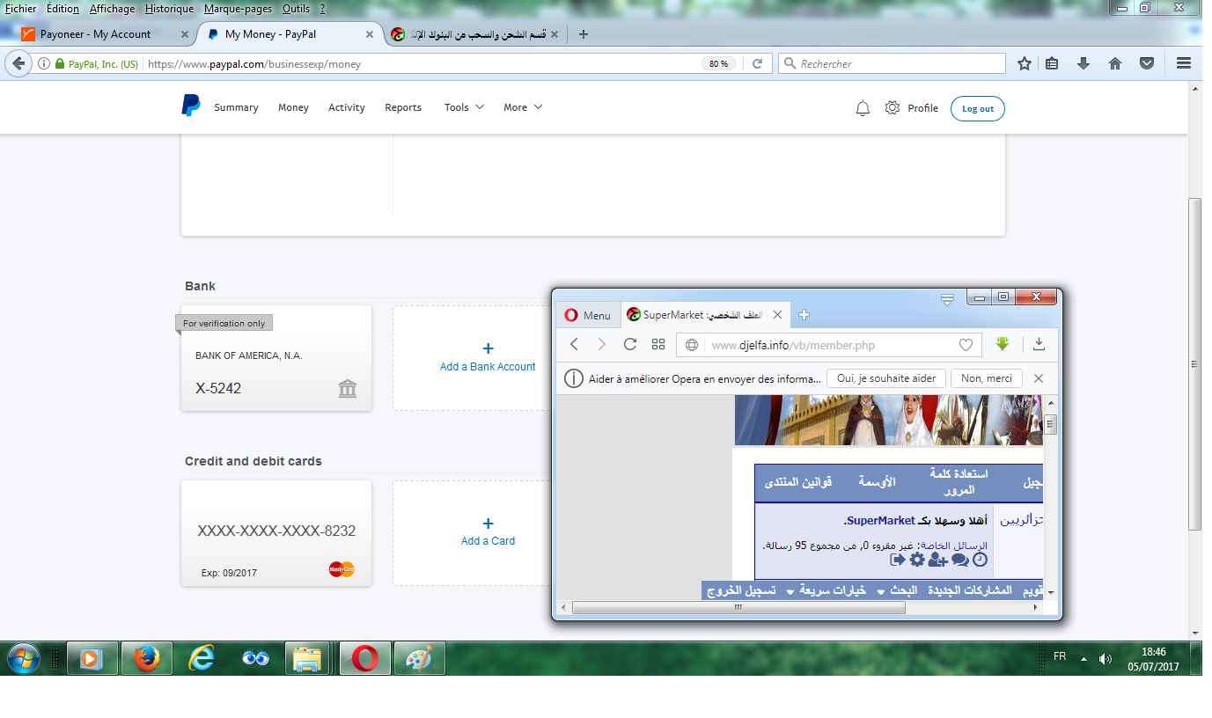Click Add a Bank Account link
Viewport: 1212px width, 718px height.
488,367
